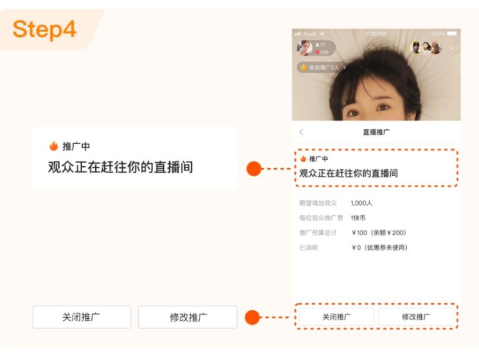Click the flame icon in the phone's 推广中 status
This screenshot has height=360, width=479.
tap(303, 159)
